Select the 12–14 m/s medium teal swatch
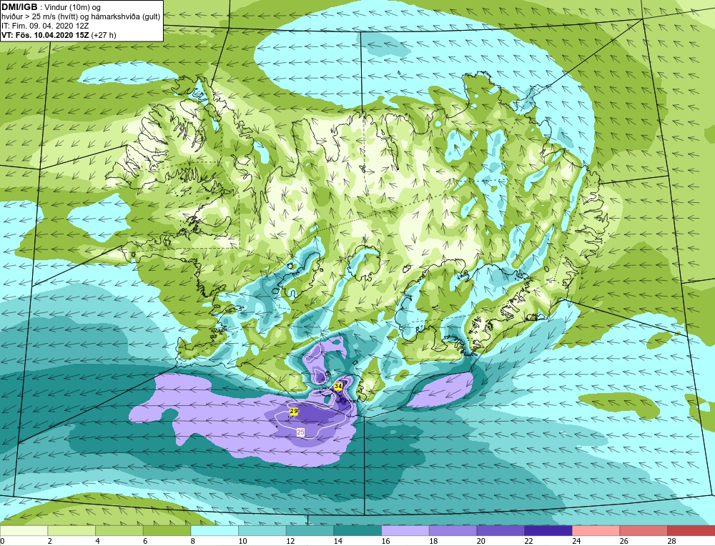This screenshot has height=546, width=715. point(310,531)
